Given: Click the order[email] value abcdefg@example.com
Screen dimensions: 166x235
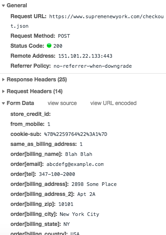Looking at the screenshot, I should point(75,165).
